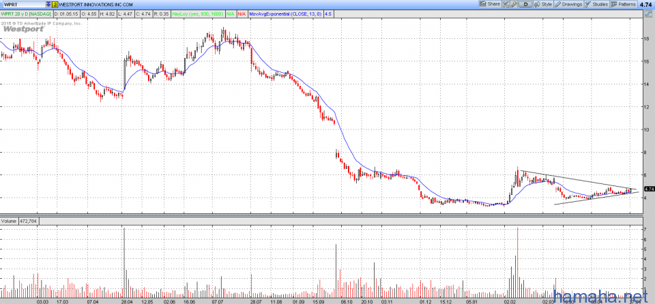Click the WESTPORT INNOVATIONS INC COM title
The image size is (655, 304).
(96, 4)
